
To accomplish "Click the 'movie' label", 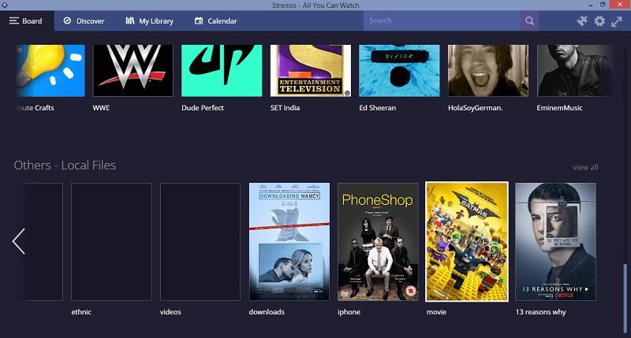I will 437,312.
